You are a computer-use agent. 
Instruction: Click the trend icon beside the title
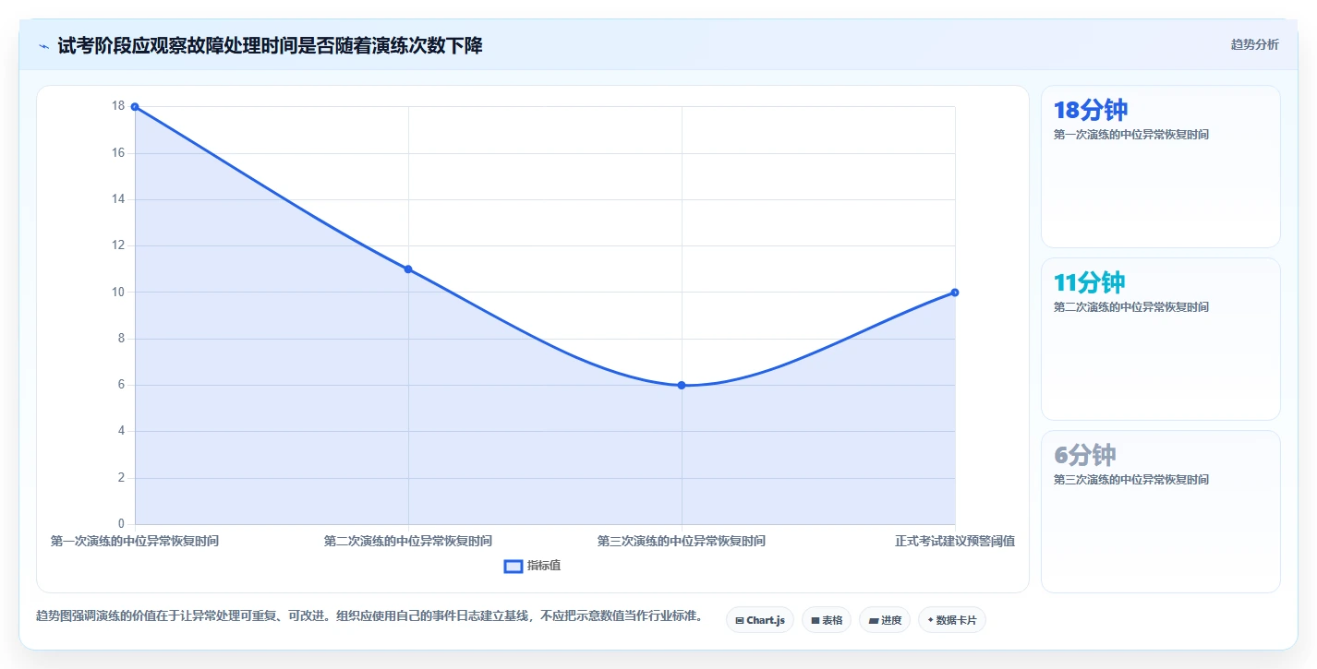43,46
